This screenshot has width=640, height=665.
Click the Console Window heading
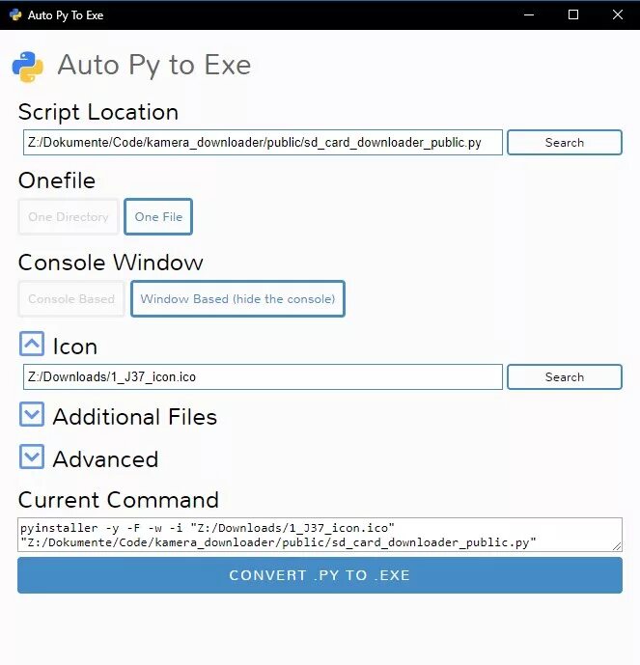click(x=111, y=263)
